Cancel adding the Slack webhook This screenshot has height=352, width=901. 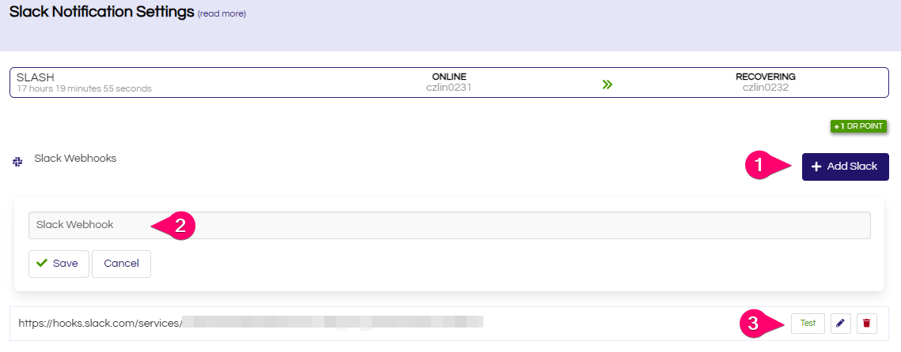click(x=121, y=264)
